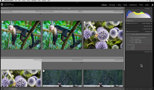Select the first monkey photo thumbnail

(x=21, y=35)
